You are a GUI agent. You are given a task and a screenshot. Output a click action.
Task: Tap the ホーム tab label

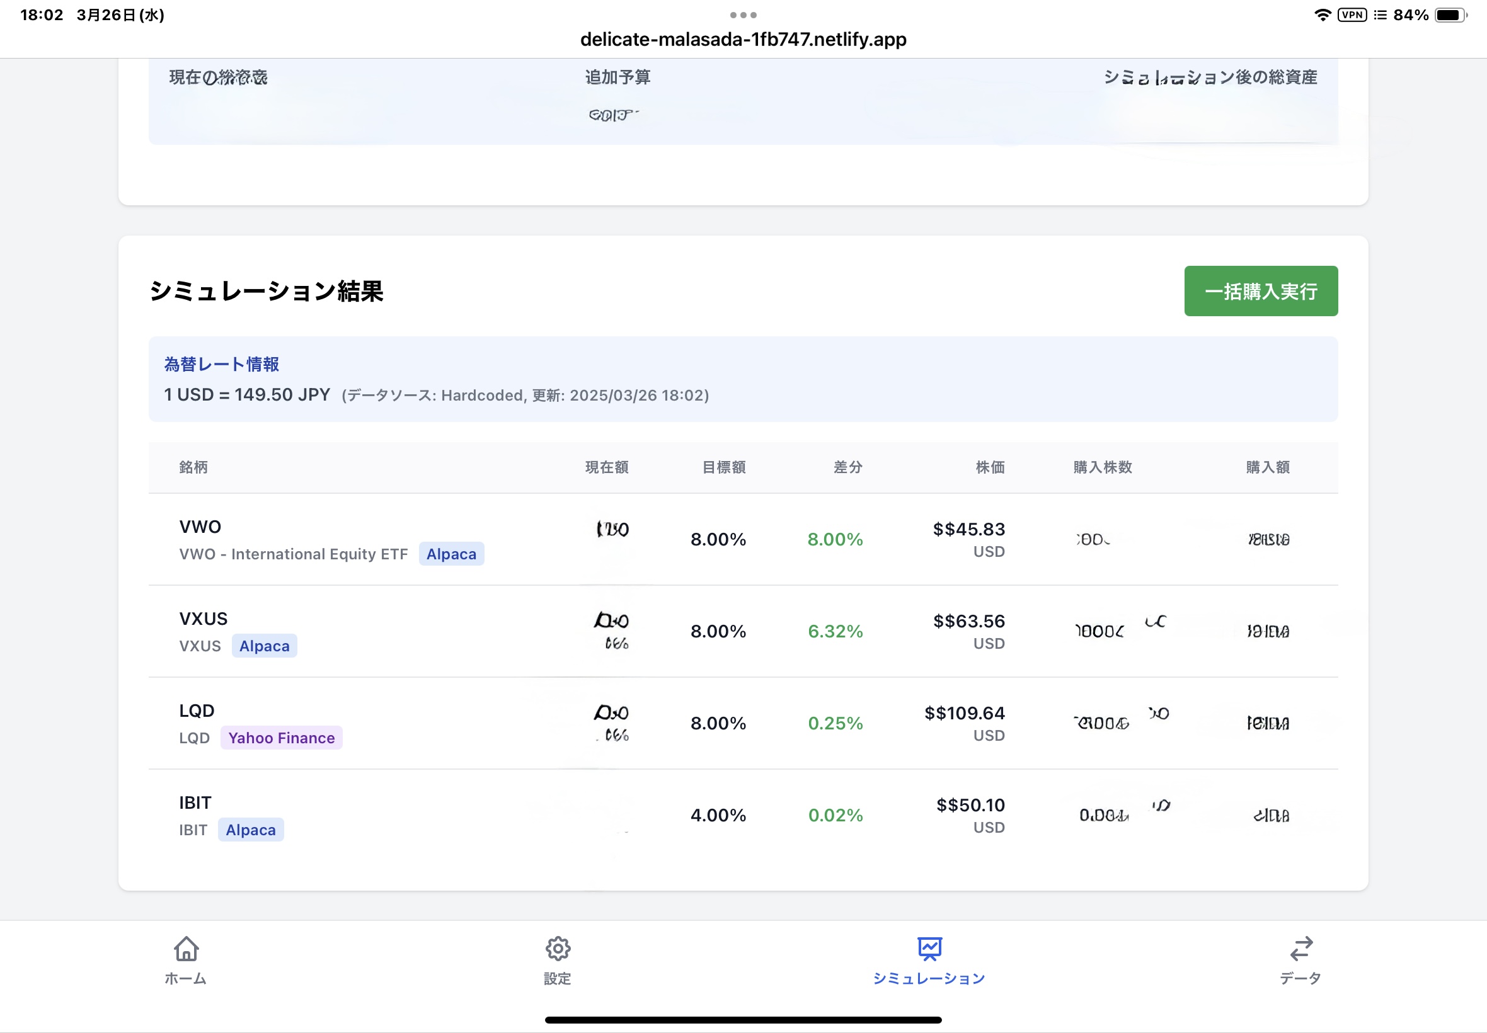(186, 979)
